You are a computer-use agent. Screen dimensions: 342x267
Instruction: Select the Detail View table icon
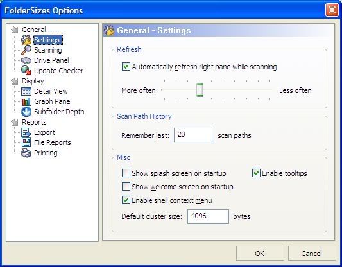tap(26, 91)
